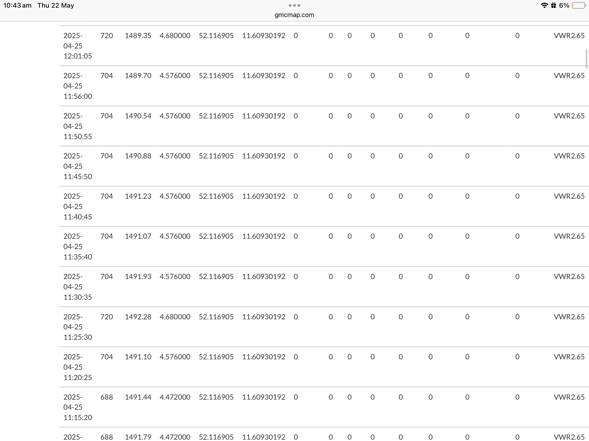The image size is (589, 441).
Task: Click the value 1490.88
Action: (138, 156)
